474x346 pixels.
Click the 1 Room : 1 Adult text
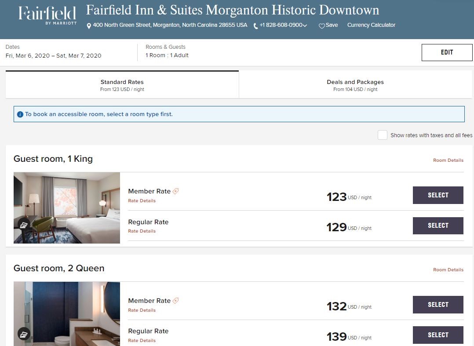pyautogui.click(x=167, y=55)
